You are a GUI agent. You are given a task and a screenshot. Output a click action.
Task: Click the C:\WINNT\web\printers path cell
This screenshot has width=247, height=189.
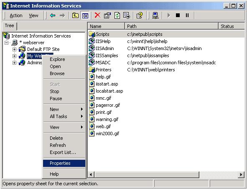[x=151, y=70]
